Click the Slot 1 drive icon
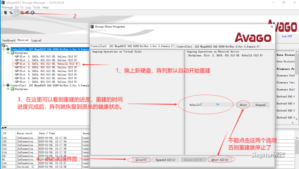This screenshot has height=169, width=299. (x=17, y=60)
